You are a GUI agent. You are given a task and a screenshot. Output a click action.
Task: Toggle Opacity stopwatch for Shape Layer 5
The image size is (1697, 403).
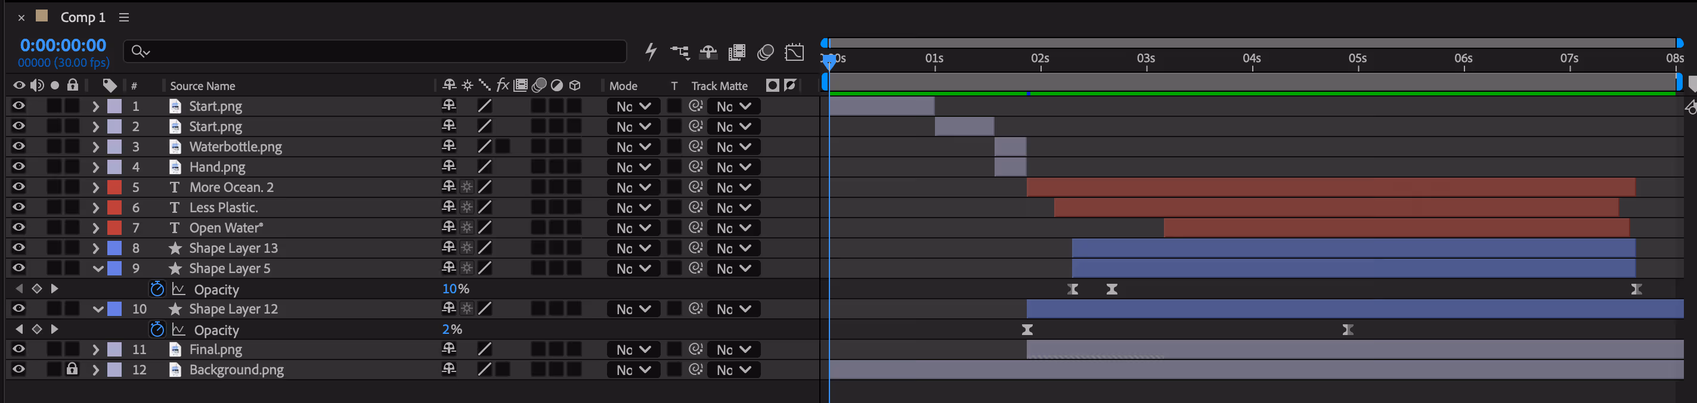click(x=157, y=289)
